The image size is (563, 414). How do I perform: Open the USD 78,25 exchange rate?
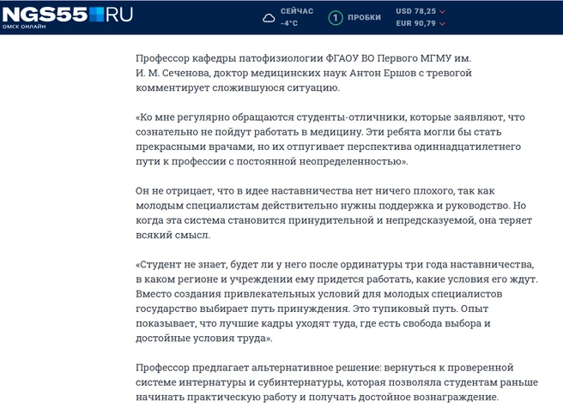[x=415, y=11]
